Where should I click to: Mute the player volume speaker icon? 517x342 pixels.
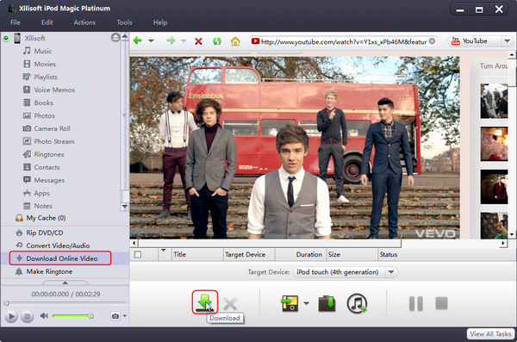pos(44,316)
